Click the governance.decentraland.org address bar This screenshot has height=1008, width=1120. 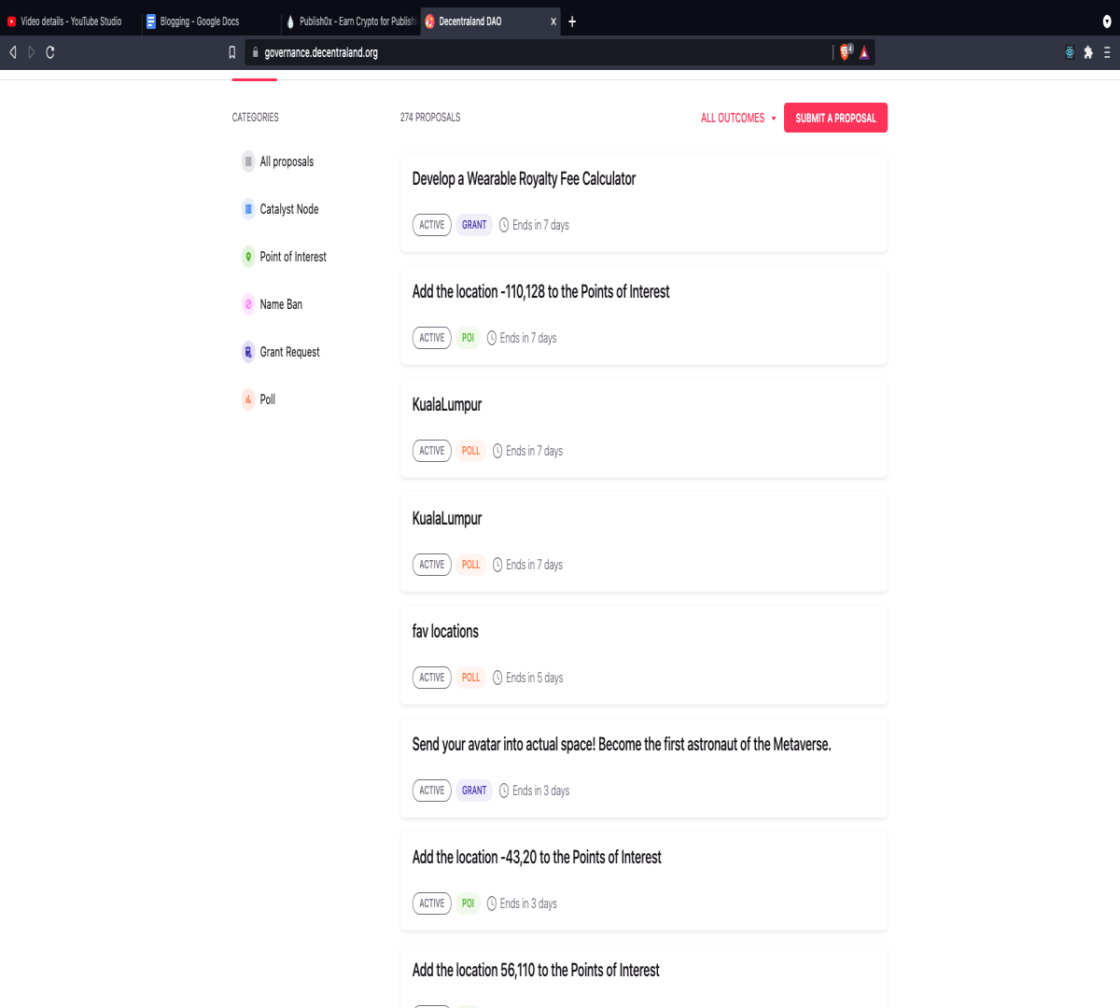click(541, 52)
